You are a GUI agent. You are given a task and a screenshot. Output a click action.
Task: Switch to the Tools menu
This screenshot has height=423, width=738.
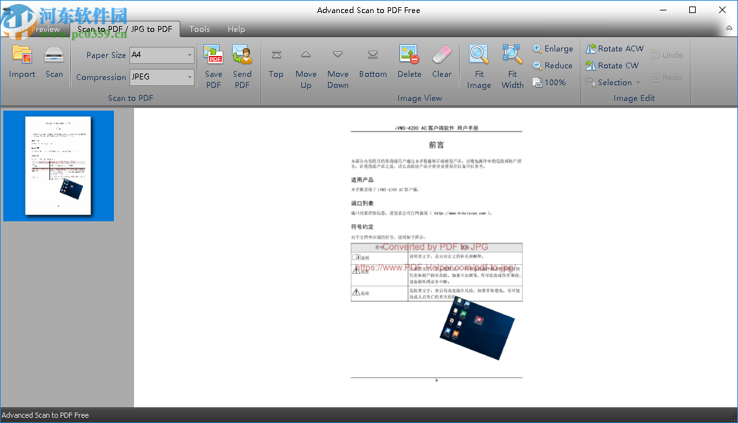(199, 29)
